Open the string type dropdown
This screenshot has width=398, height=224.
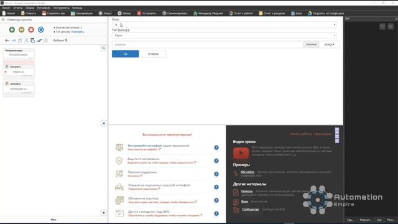[329, 44]
